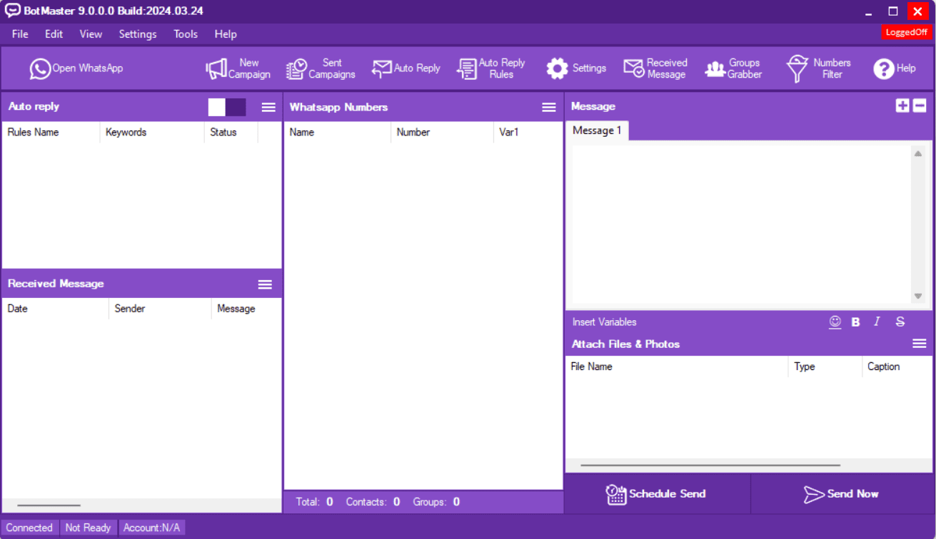Open the Whatsapp Numbers panel menu
The width and height of the screenshot is (936, 539).
[x=548, y=107]
